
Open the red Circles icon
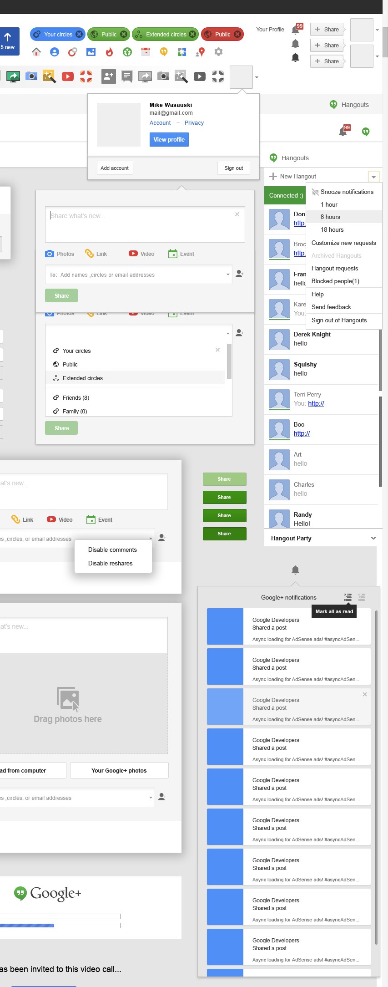pyautogui.click(x=73, y=52)
